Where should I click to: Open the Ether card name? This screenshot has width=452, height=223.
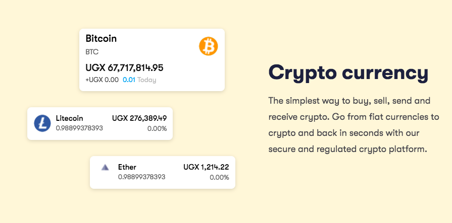127,167
